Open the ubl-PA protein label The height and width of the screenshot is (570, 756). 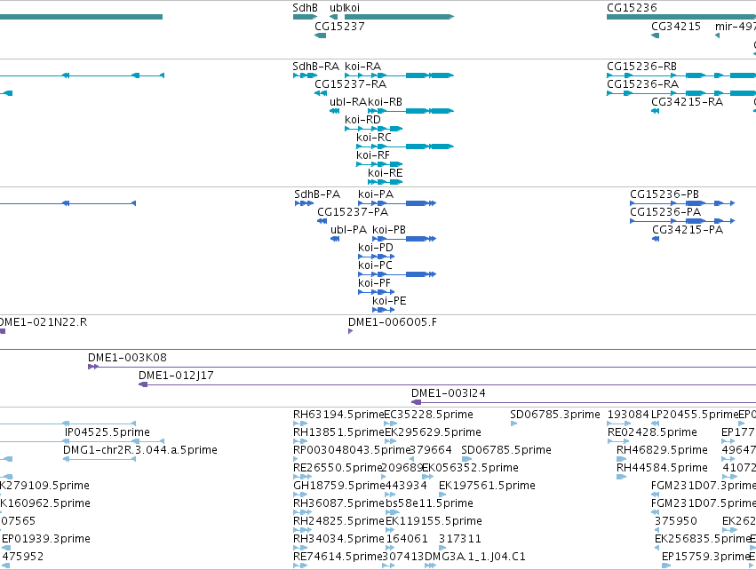[x=348, y=230]
